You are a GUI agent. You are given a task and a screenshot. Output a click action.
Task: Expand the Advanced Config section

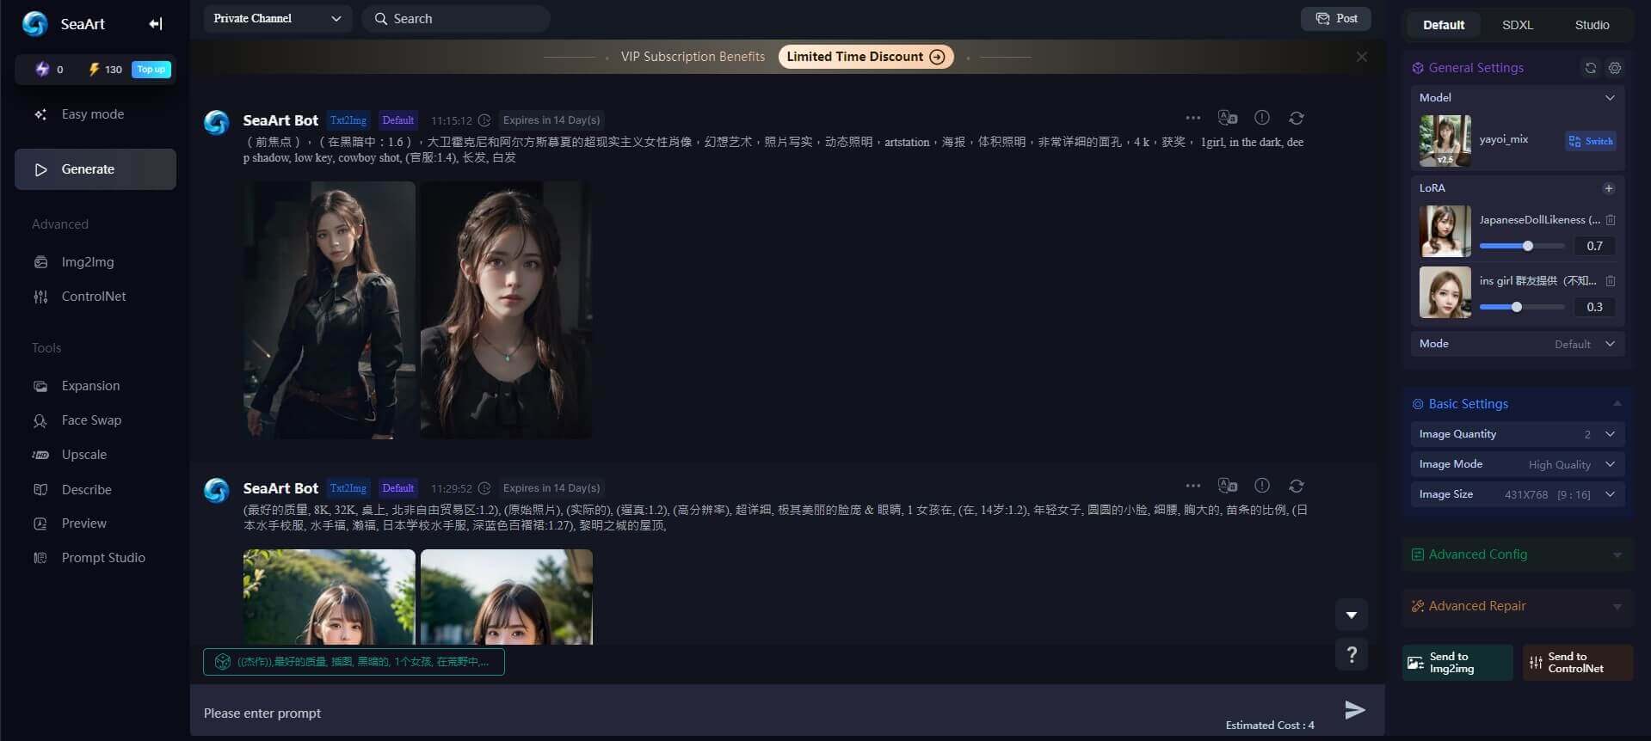[1518, 554]
